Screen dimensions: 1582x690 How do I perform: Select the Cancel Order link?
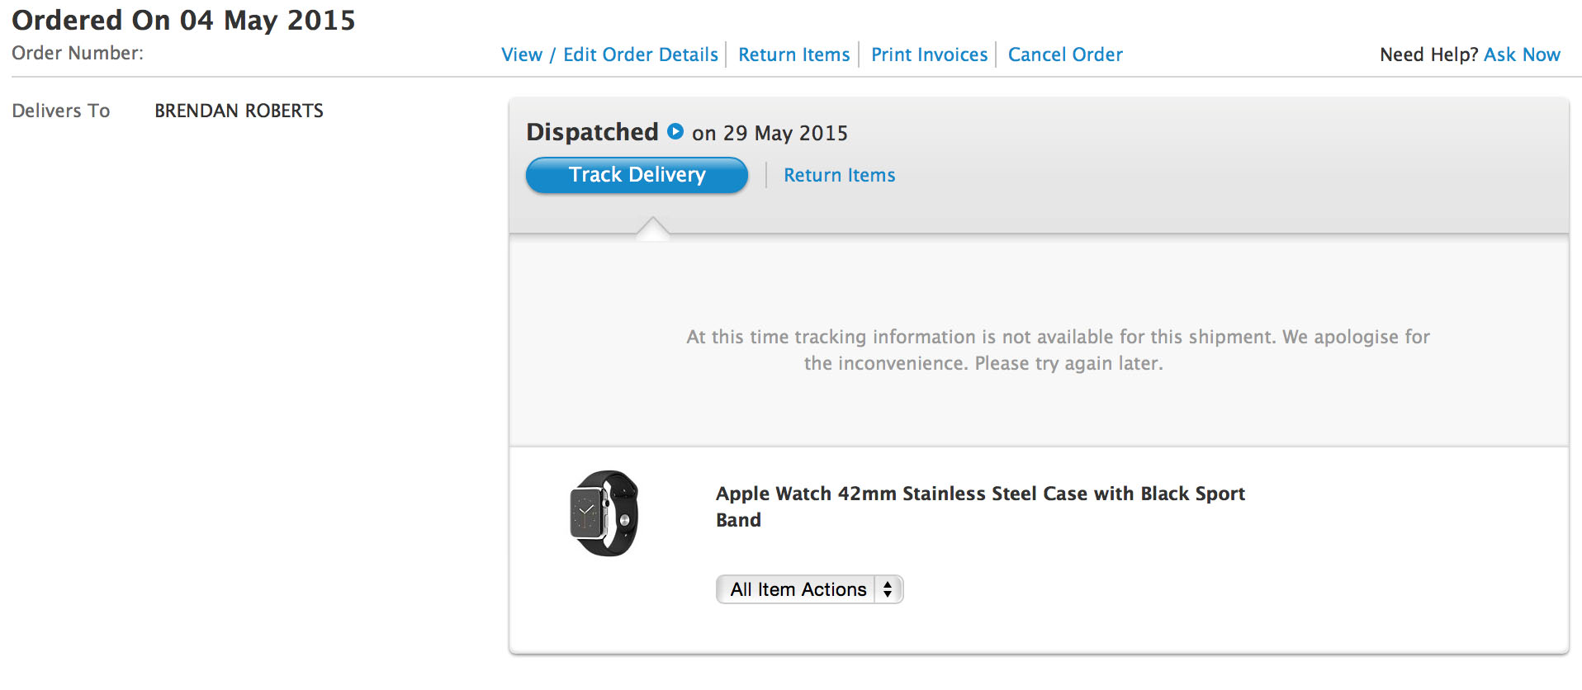(1065, 54)
